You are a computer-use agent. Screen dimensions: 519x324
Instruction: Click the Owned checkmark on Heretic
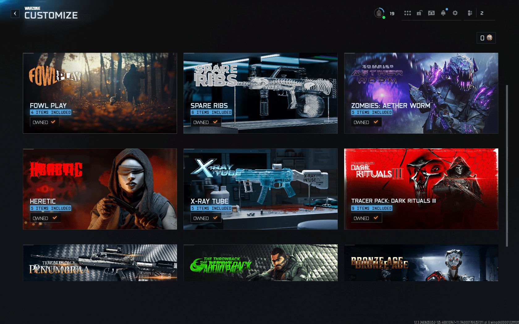tap(55, 218)
